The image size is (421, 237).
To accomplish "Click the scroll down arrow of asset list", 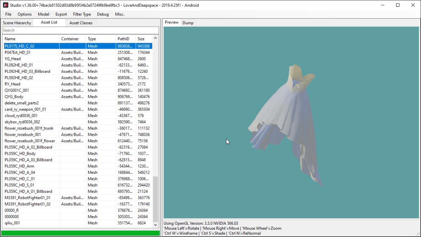I will 155,225.
